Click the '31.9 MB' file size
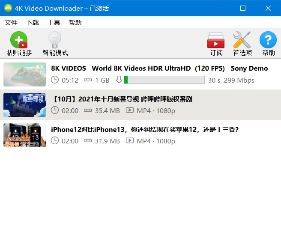Viewport: 281px width, 241px height. click(108, 141)
